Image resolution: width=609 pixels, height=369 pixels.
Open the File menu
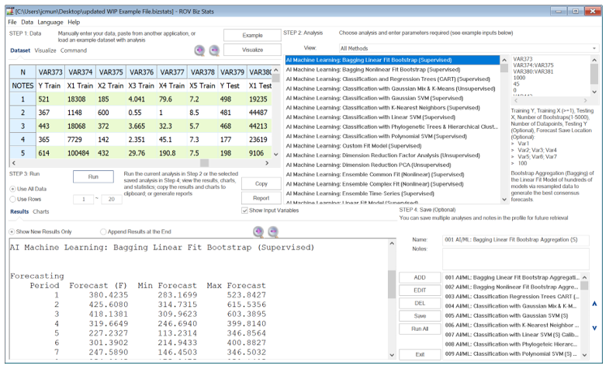[x=12, y=23]
